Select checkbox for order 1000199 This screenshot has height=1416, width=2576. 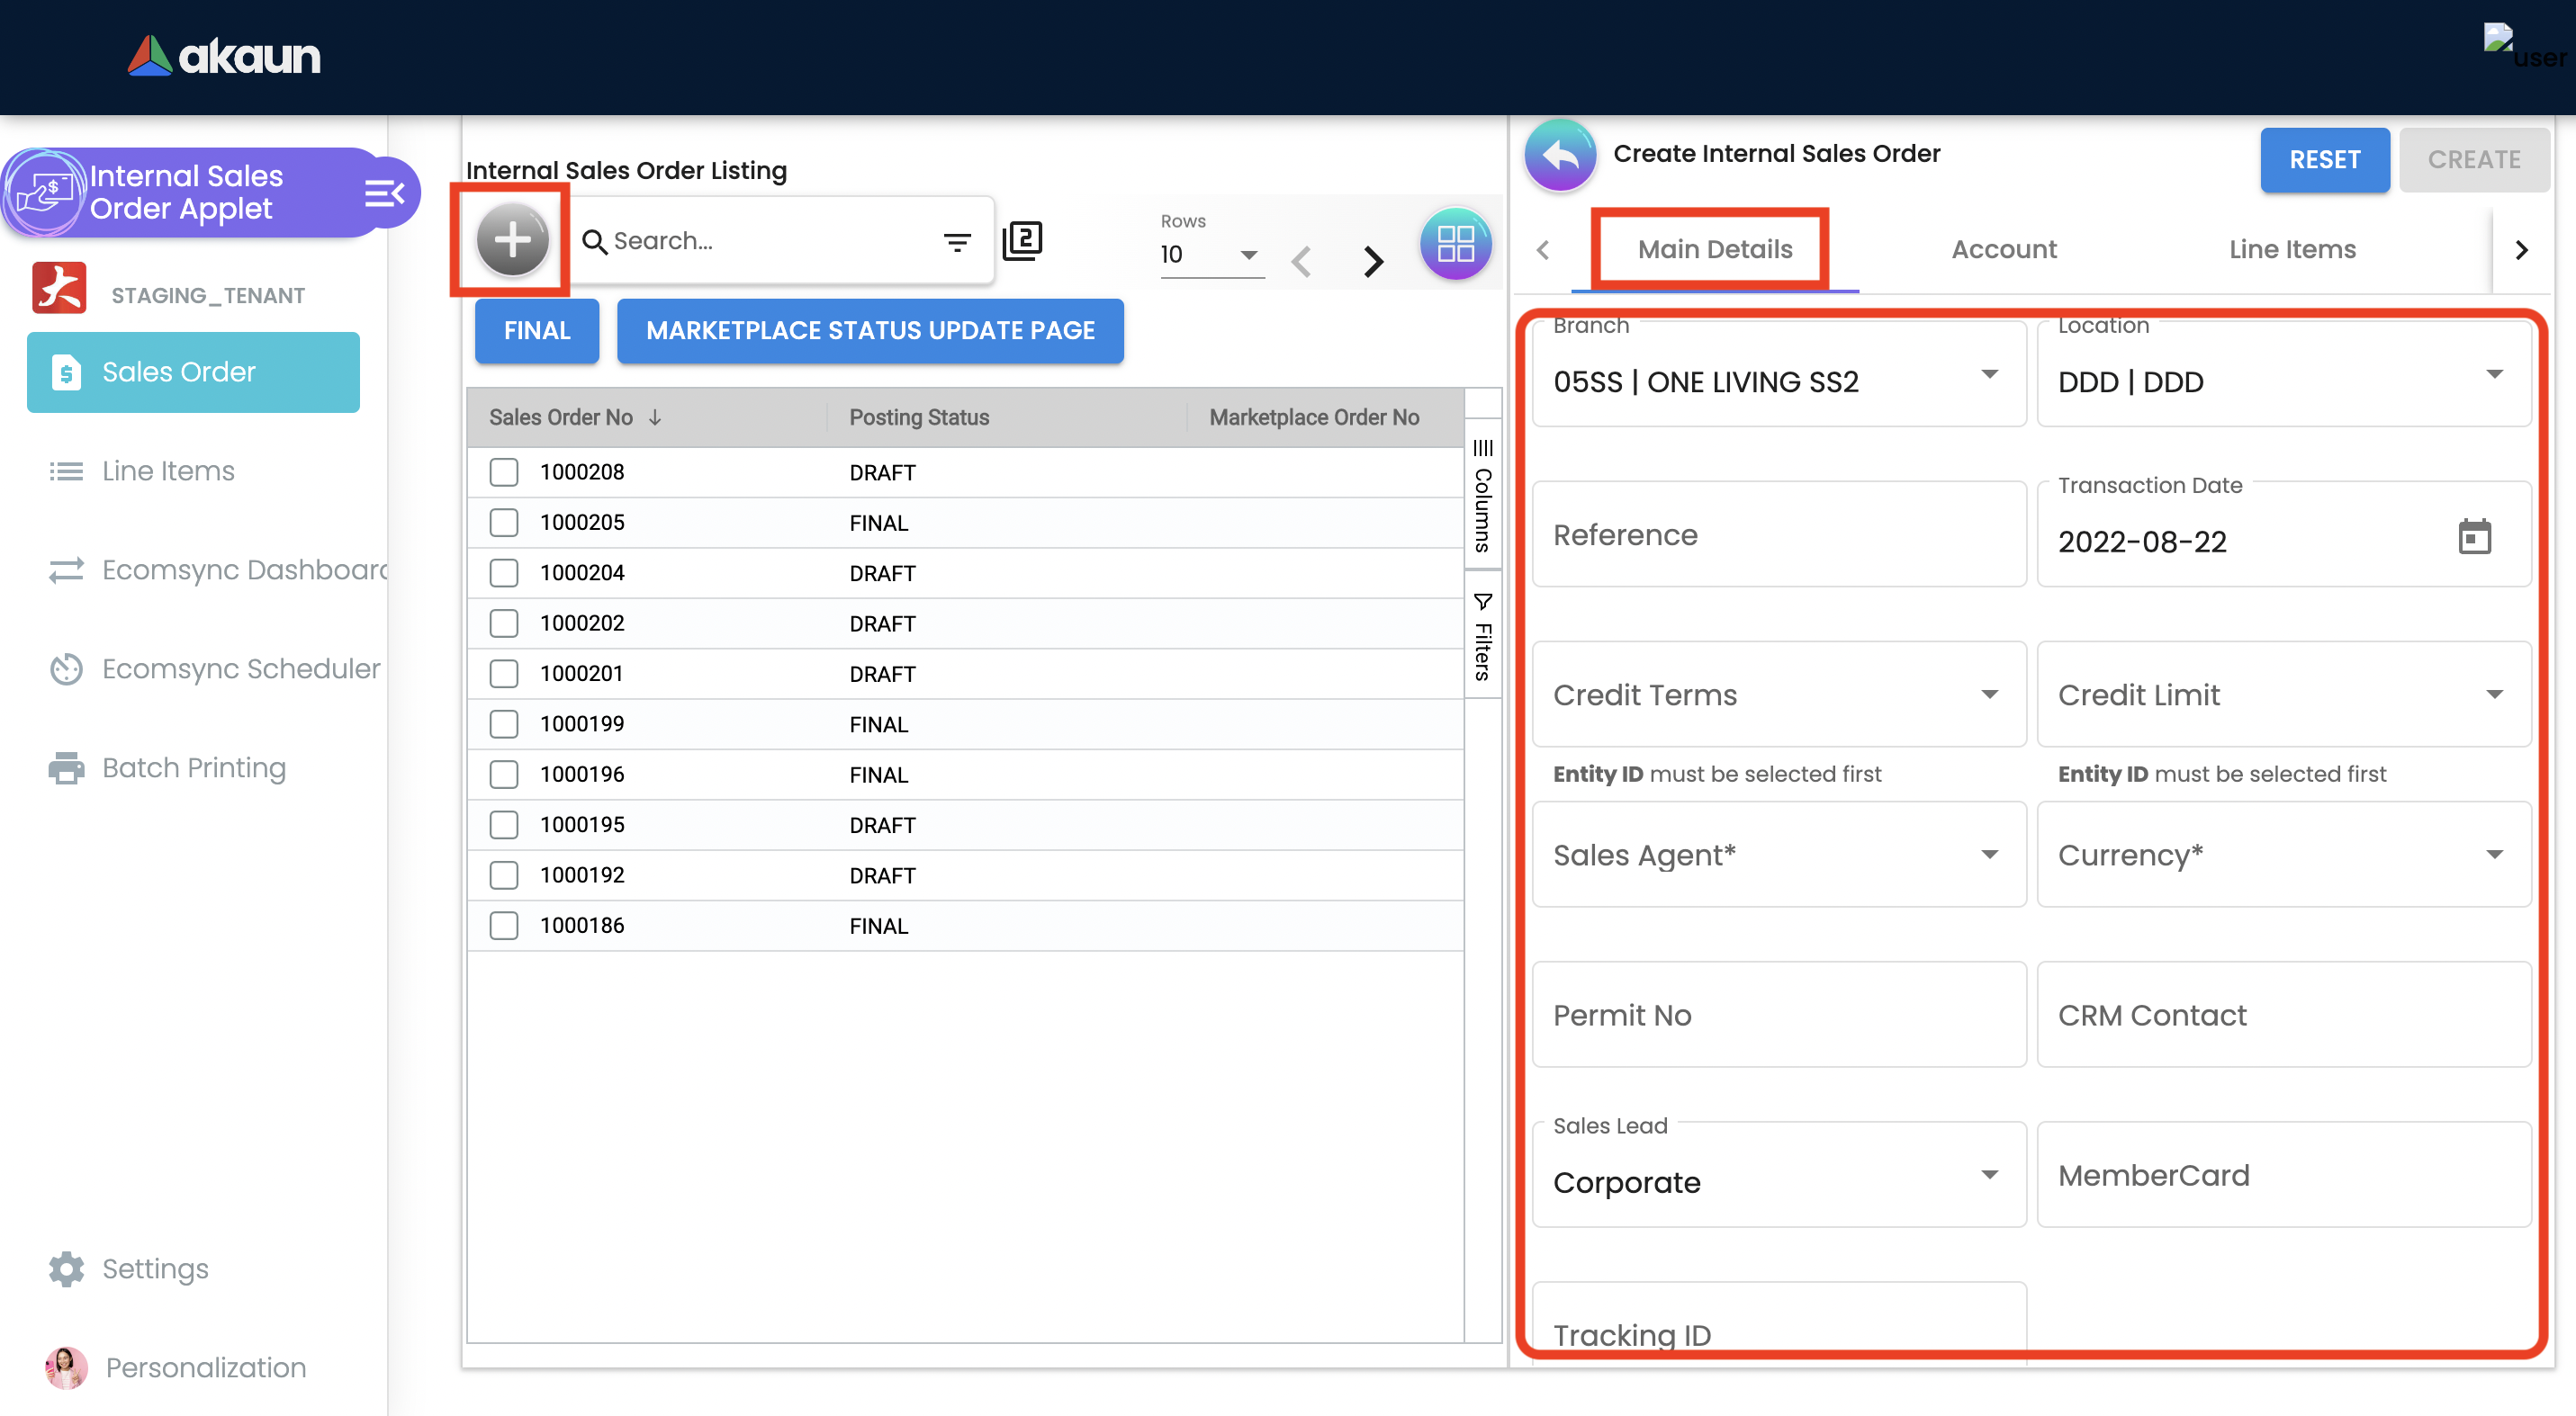[x=504, y=723]
